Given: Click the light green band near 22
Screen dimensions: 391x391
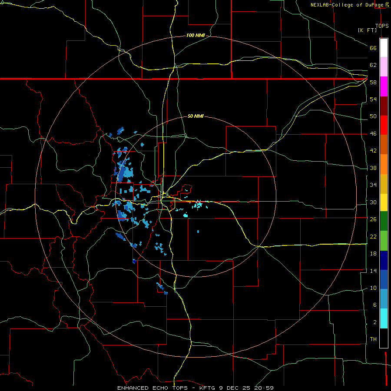Looking at the screenshot, I should click(x=384, y=241).
